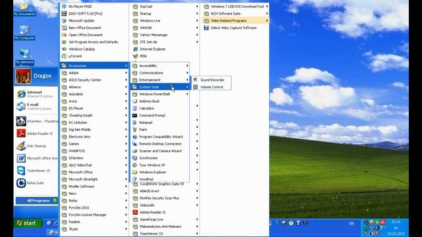Click the TeamViewer 10 icon in start panel

(x=21, y=171)
